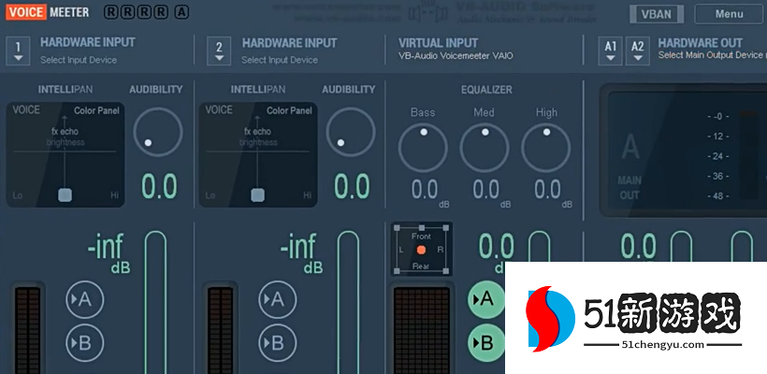
Task: Click the Front/Rear surround panner pad
Action: 421,250
